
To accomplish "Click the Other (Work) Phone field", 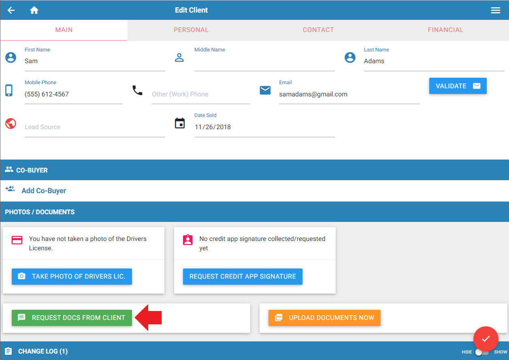I will click(x=200, y=94).
